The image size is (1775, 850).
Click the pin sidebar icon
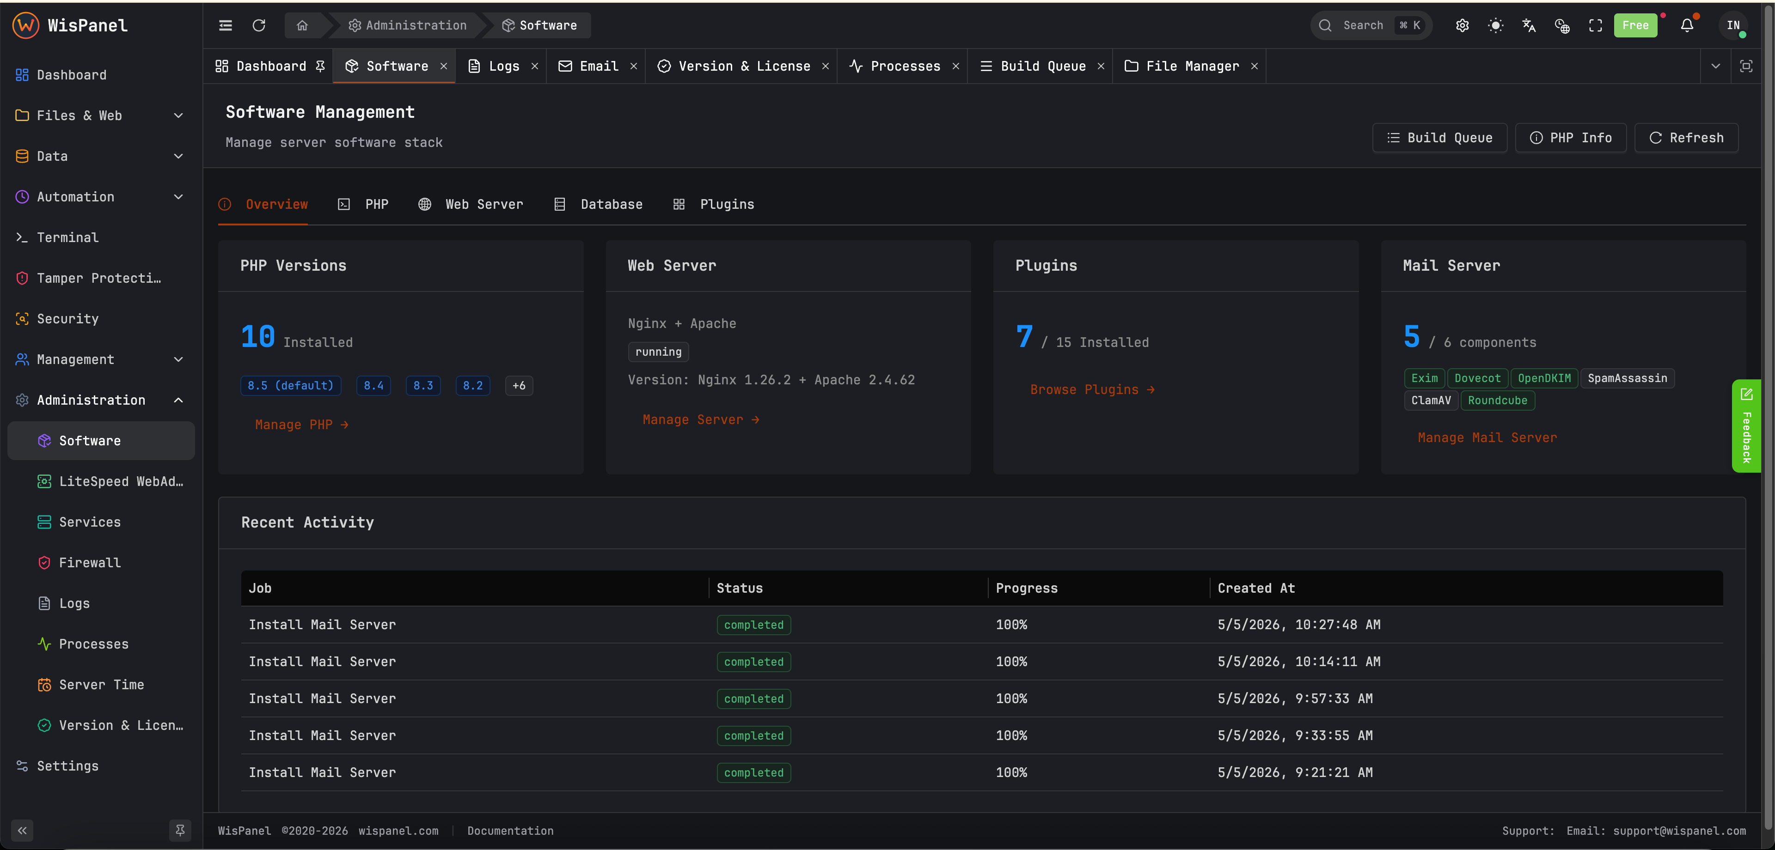[x=180, y=830]
